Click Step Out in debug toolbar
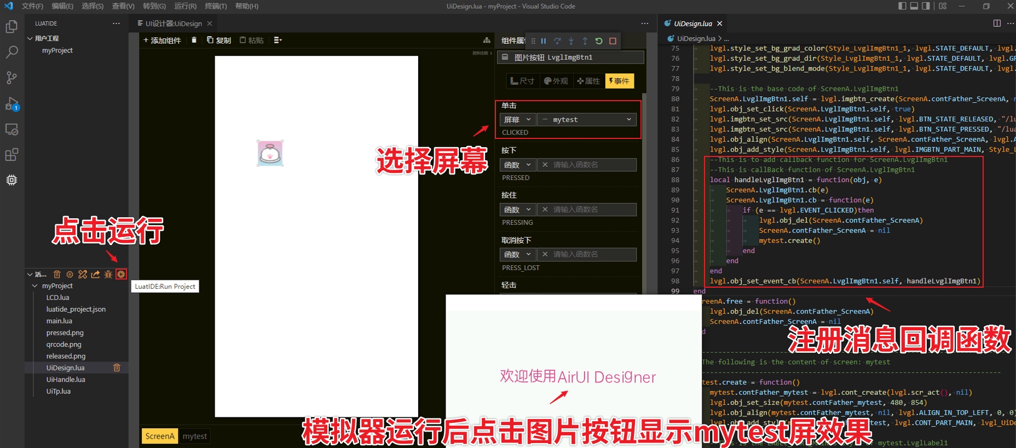 pos(585,41)
